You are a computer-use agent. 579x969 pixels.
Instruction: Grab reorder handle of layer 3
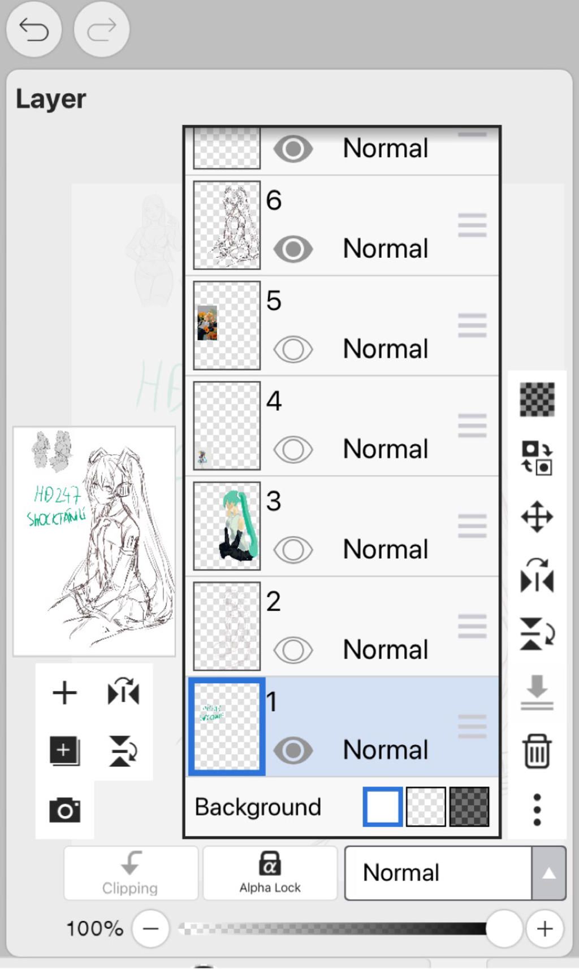(472, 526)
